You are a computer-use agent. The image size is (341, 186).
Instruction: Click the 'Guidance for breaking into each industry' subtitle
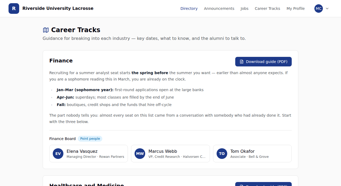(x=144, y=39)
